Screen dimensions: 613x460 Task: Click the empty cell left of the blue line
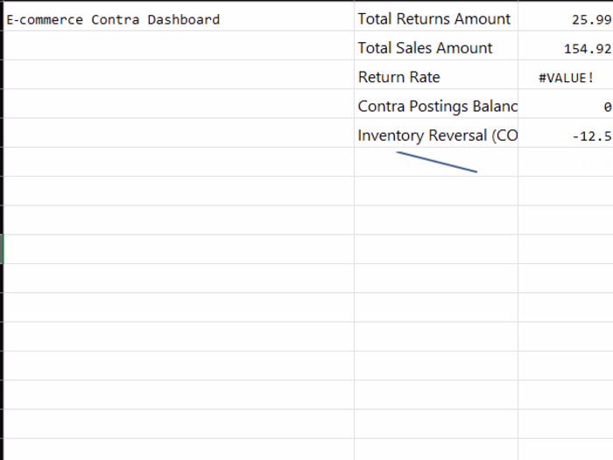[x=179, y=164]
